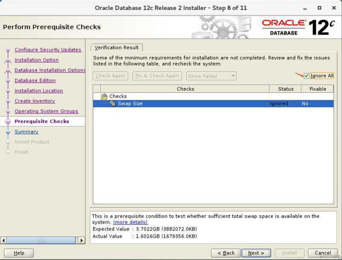Click the step bullet beside Create Inventory
342x260 pixels.
[x=8, y=101]
